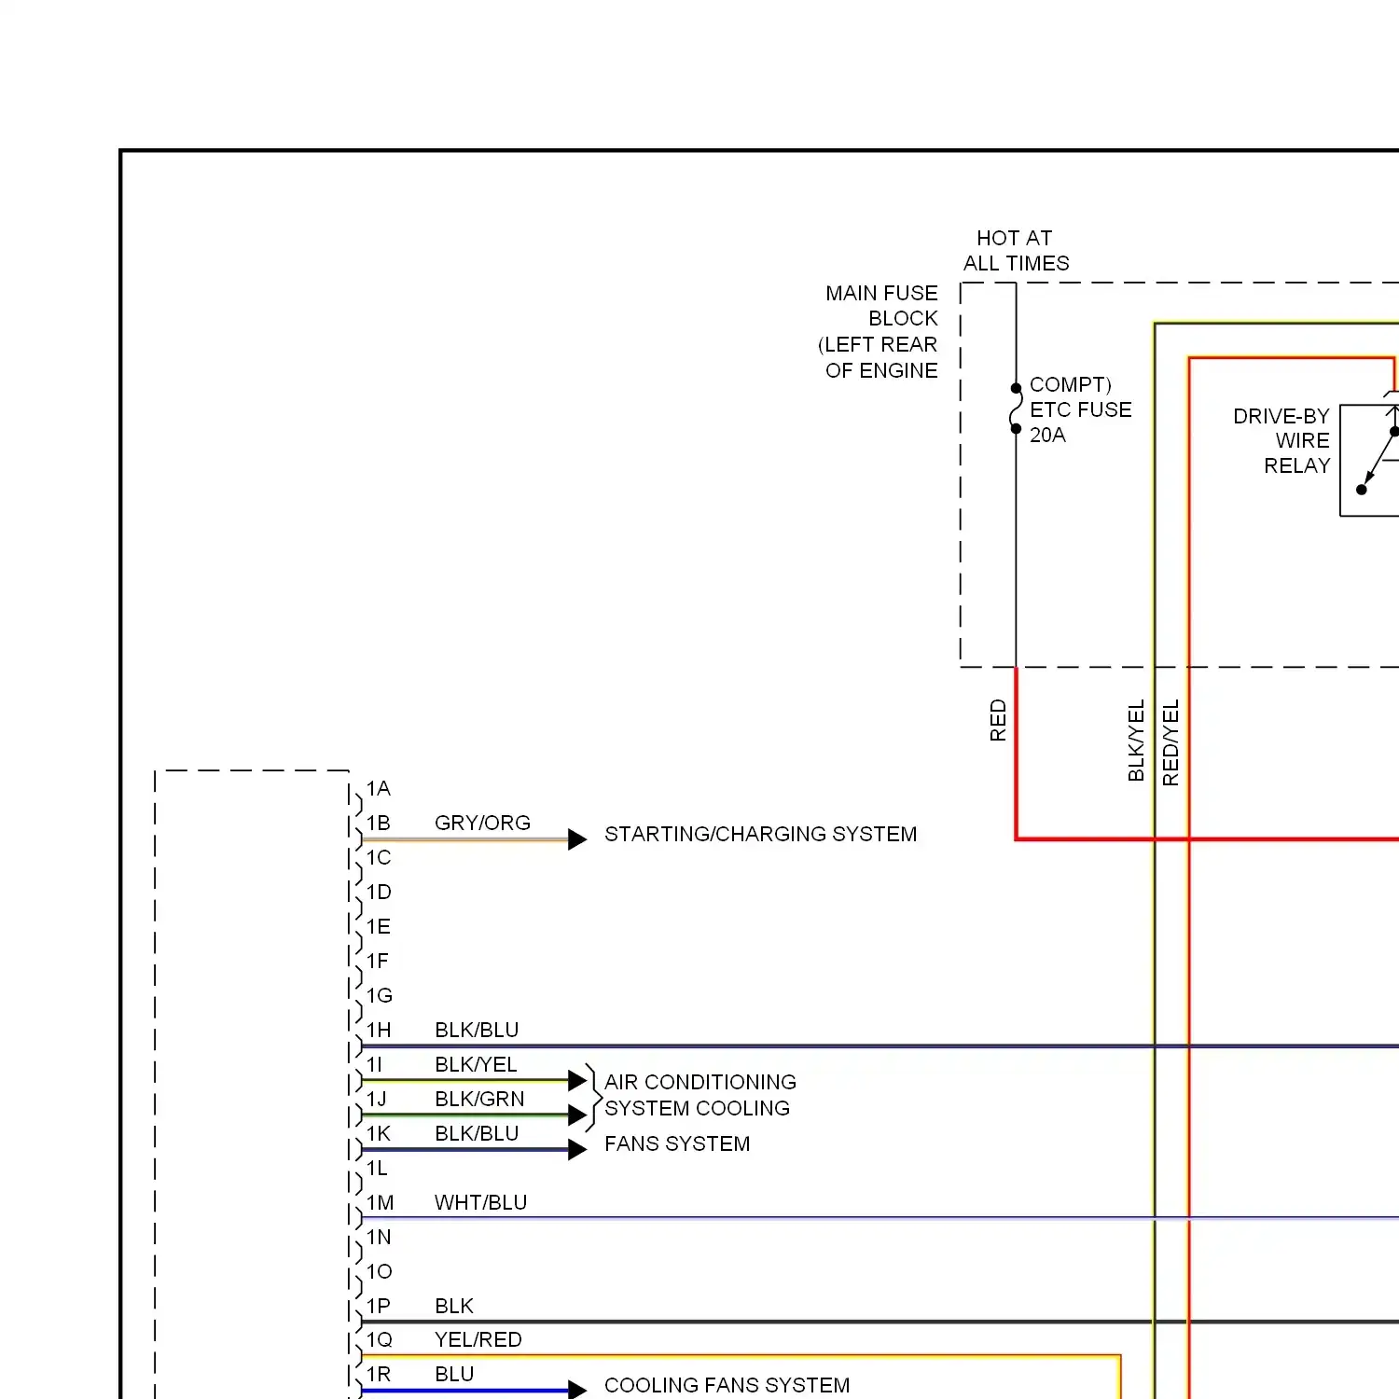
Task: Click the "YEL/RED" label at pin 1Q
Action: (x=478, y=1340)
